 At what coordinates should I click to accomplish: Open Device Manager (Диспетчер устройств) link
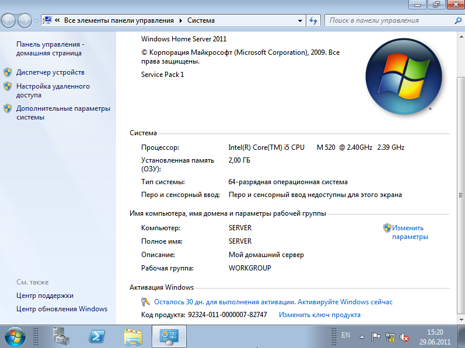[50, 72]
